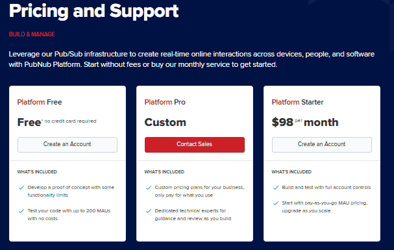Click checkmark icon beside proof of concept
Viewport: 394px width, 250px height.
pyautogui.click(x=21, y=188)
